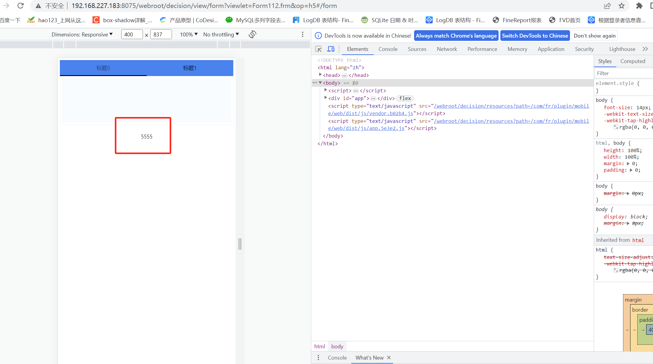
Task: Select the 标题0 tab in the page
Action: coord(103,68)
